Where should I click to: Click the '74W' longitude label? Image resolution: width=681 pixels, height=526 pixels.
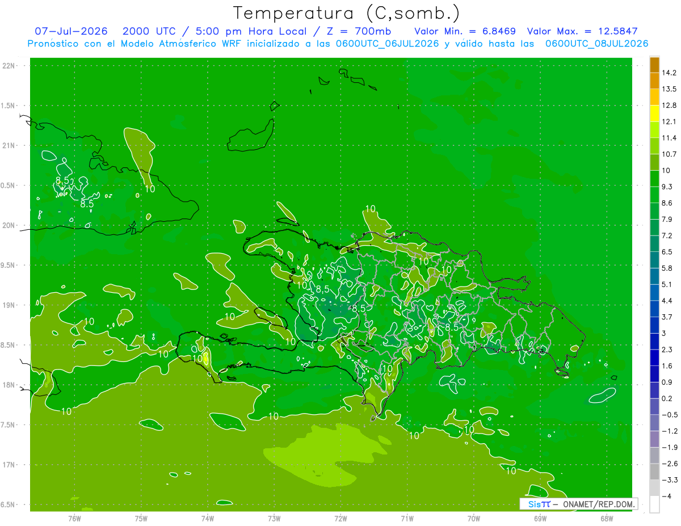[208, 519]
